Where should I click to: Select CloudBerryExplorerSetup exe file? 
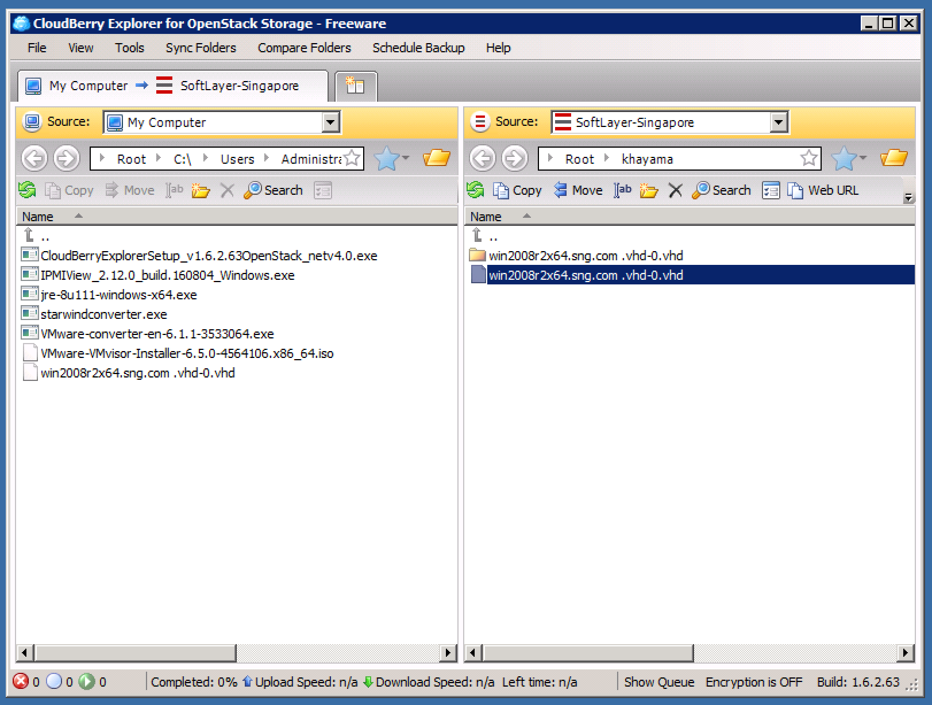209,256
